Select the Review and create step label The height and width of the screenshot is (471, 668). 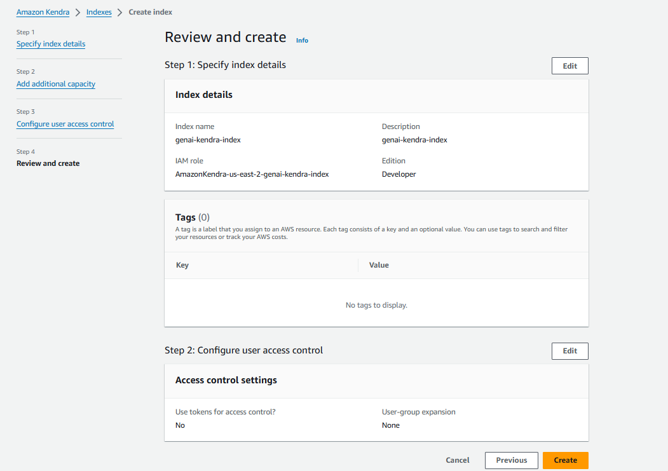(48, 163)
